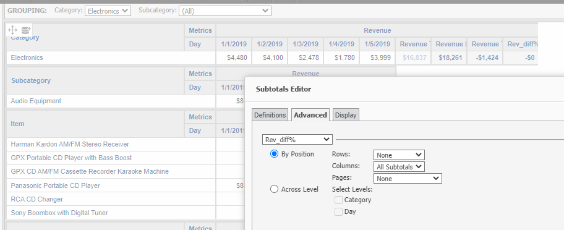Check the Category level checkbox

tap(338, 200)
